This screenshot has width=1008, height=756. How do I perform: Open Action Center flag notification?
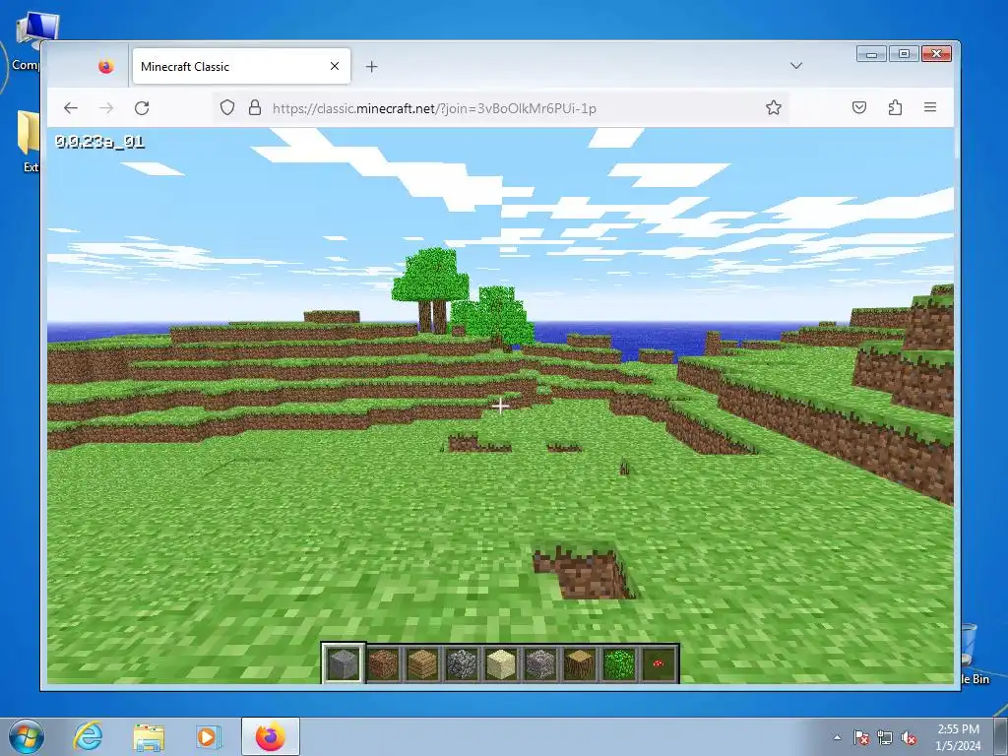[x=860, y=737]
